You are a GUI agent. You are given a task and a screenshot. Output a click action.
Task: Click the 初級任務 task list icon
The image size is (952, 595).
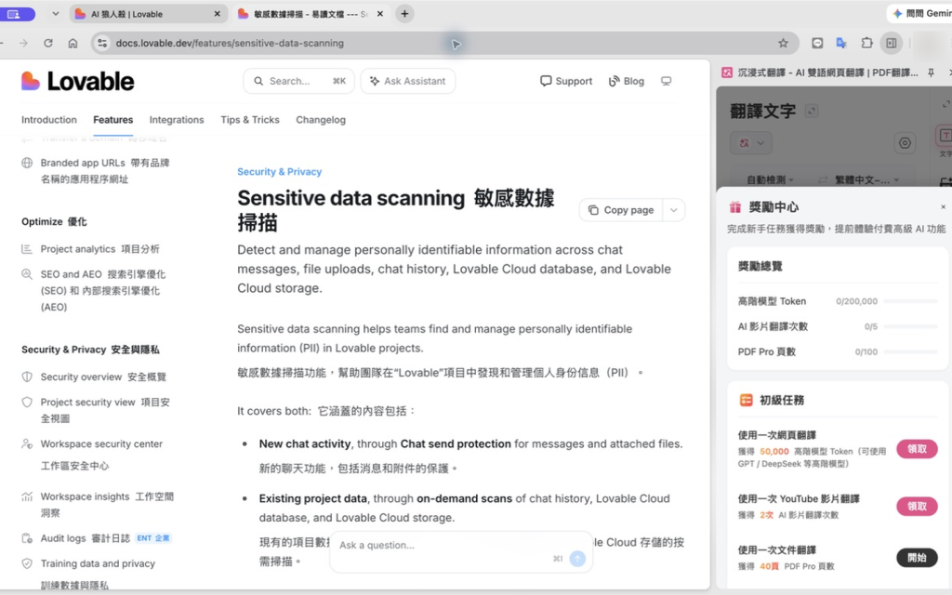click(747, 400)
